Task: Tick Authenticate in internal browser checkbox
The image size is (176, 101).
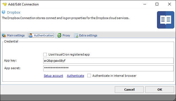Action: coord(89,76)
